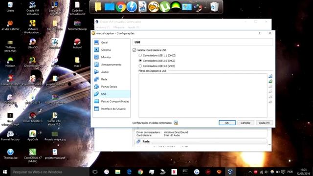
Task: Click the taskbar search field
Action: click(x=50, y=172)
